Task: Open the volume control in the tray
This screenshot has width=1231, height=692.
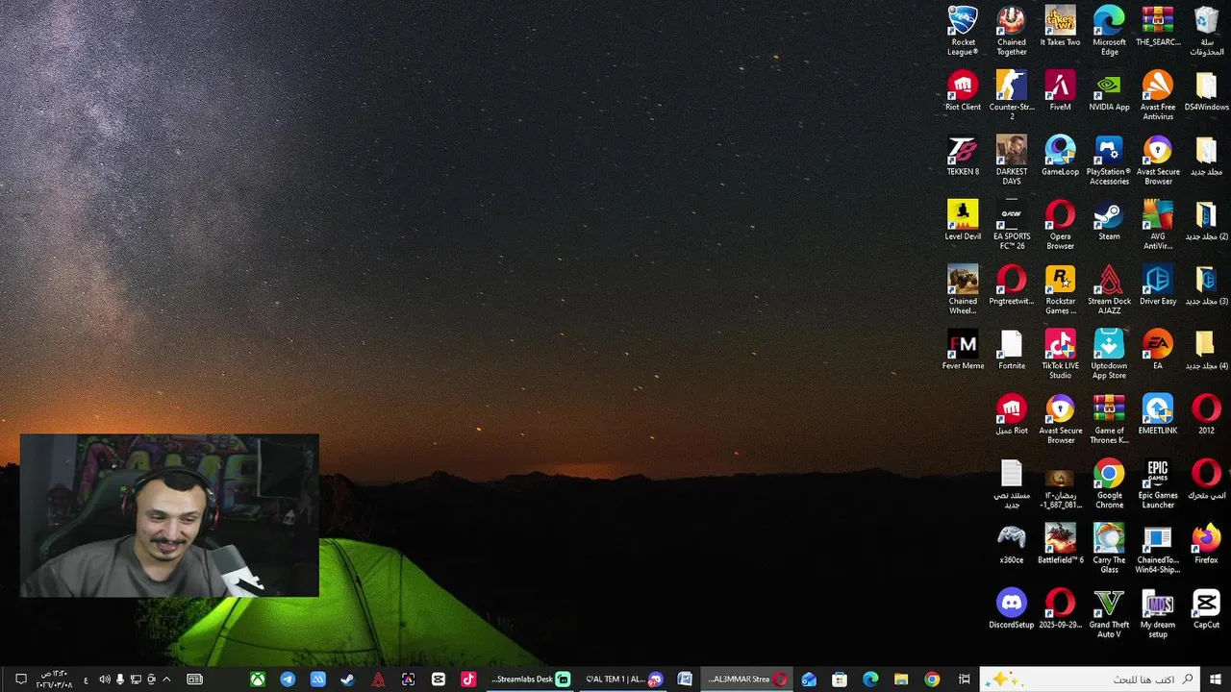Action: (104, 680)
